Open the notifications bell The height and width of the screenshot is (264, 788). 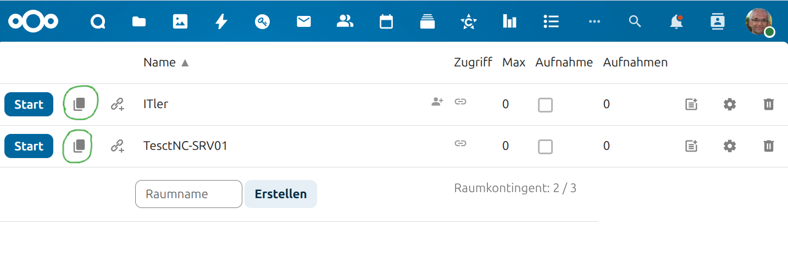coord(676,21)
